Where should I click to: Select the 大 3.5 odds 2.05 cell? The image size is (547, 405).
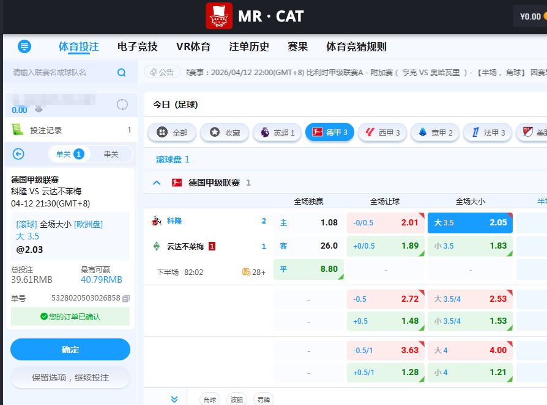(x=470, y=222)
